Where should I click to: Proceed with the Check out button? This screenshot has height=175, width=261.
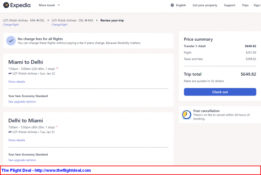coord(220,92)
